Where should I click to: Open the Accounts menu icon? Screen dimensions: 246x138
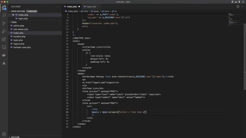[x=4, y=134]
